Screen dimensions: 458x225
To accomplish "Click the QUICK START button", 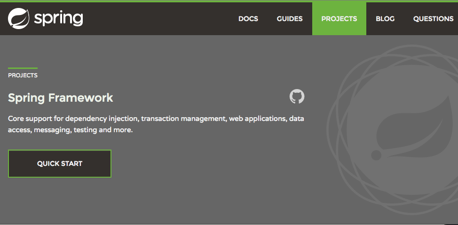I will click(60, 164).
